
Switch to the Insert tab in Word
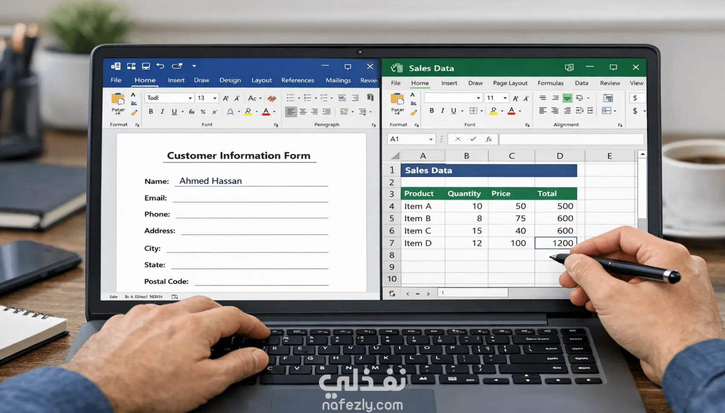point(176,80)
